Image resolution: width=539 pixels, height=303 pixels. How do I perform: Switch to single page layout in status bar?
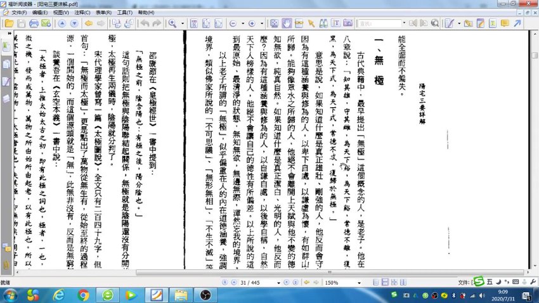(376, 282)
